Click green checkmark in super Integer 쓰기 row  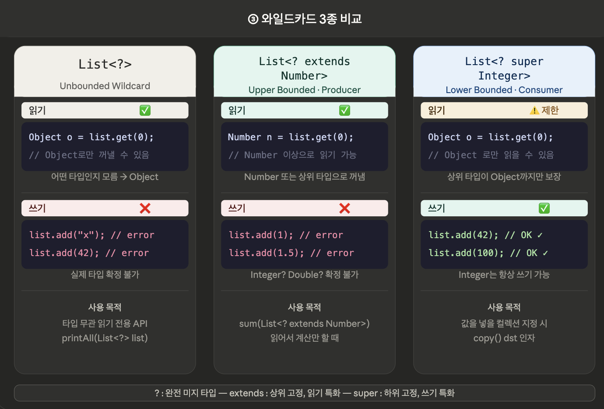544,208
